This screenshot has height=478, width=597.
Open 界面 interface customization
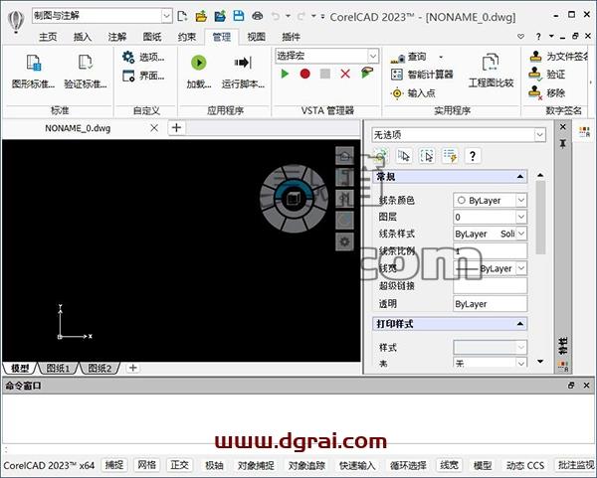144,76
